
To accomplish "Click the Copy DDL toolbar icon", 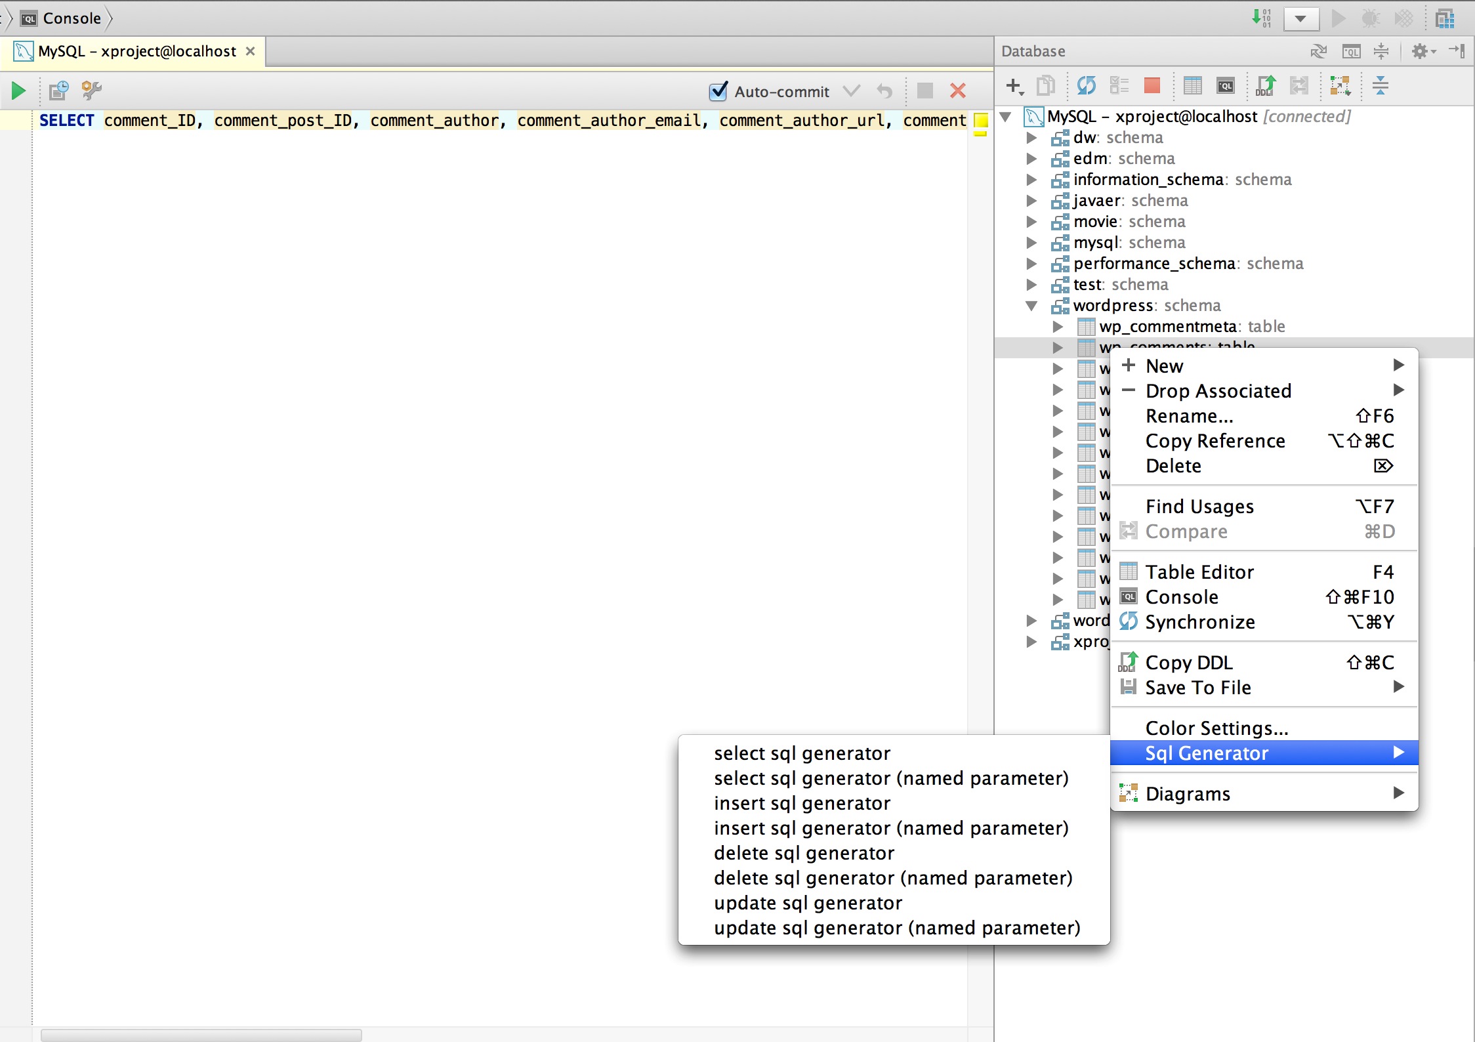I will (x=1265, y=86).
